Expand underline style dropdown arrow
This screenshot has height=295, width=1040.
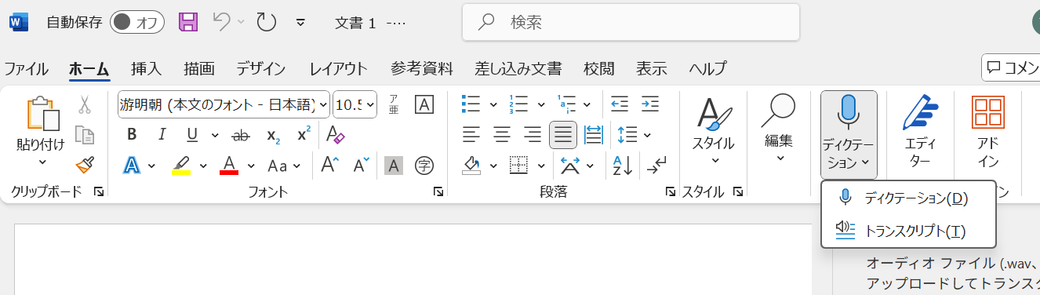pyautogui.click(x=215, y=135)
